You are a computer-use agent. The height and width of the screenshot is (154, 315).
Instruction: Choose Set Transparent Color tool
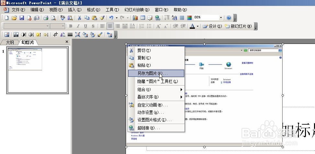coord(100,35)
